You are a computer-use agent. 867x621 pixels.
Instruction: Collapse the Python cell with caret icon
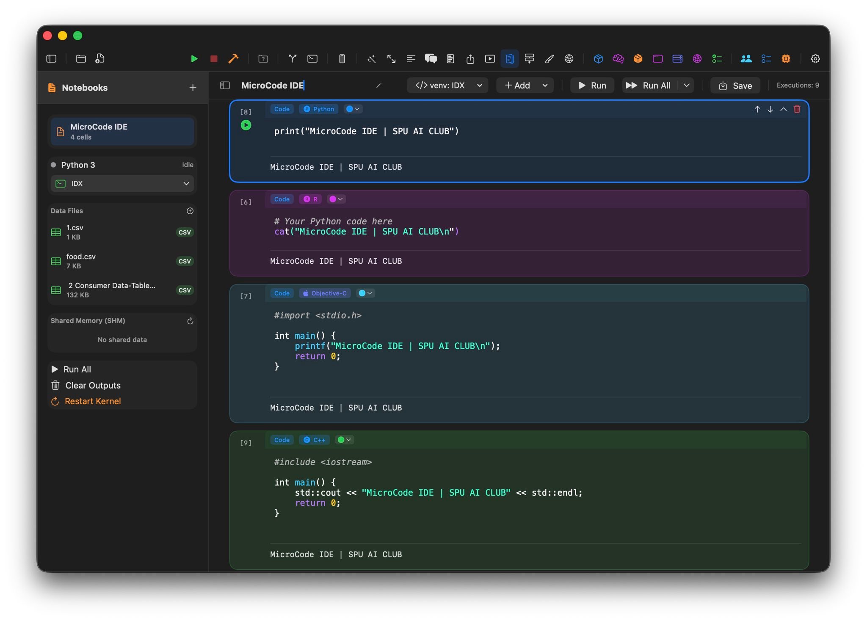[x=784, y=109]
